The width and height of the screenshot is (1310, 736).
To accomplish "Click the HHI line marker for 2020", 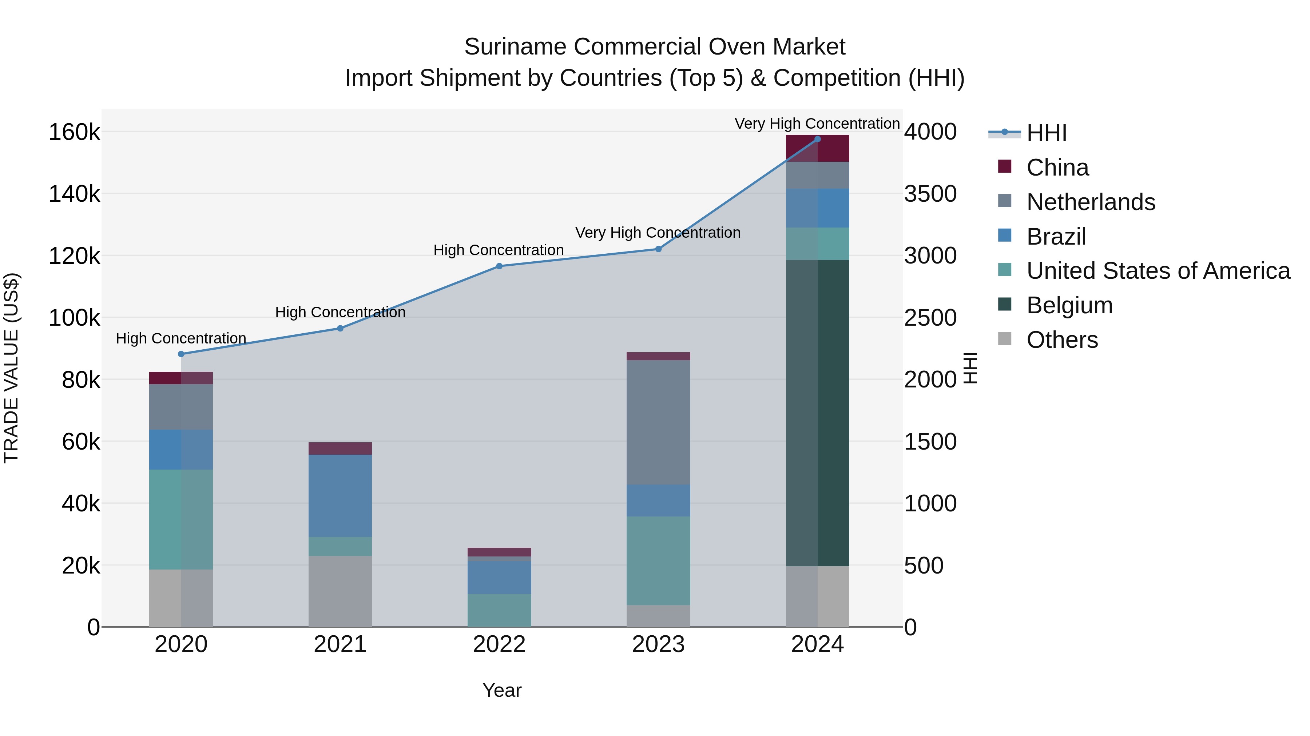I will (x=181, y=354).
